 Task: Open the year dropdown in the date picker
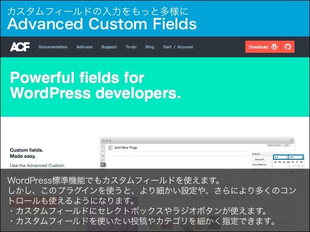(x=296, y=157)
